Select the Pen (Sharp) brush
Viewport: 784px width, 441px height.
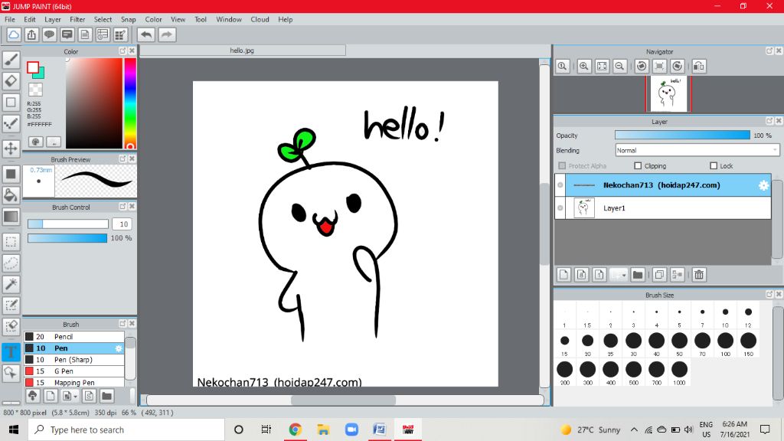(74, 360)
